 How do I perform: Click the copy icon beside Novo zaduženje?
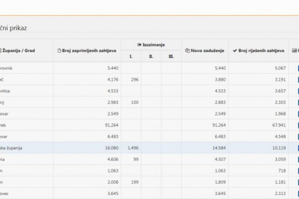(187, 50)
